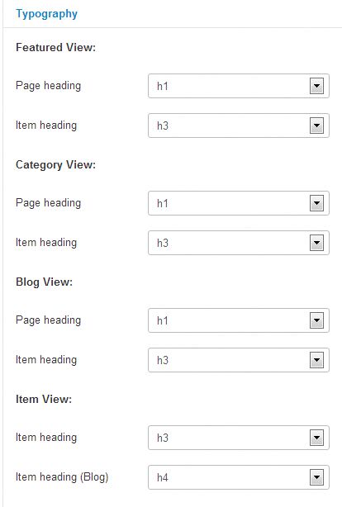Click Item heading label under Item View
This screenshot has width=342, height=507.
46,438
